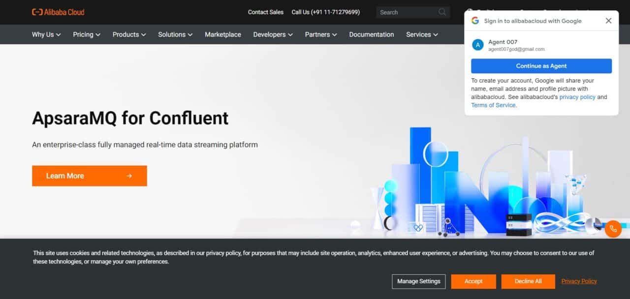Expand the Solutions menu
Image resolution: width=630 pixels, height=299 pixels.
pyautogui.click(x=175, y=34)
